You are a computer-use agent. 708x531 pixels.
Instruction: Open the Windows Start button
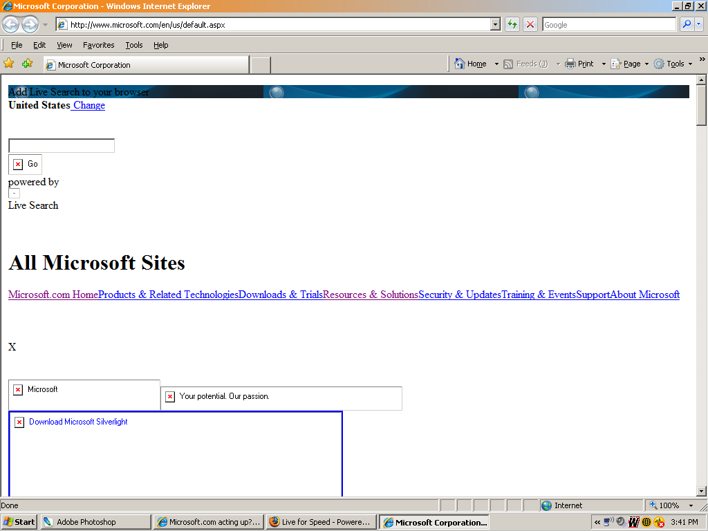pos(19,522)
